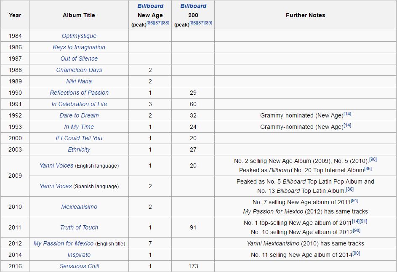
Task: Click the Yanni Voices album link
Action: coord(56,166)
